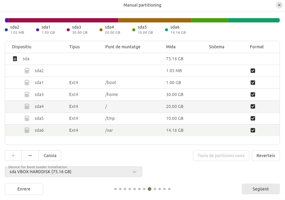This screenshot has width=285, height=200.
Task: Toggle Format checkbox for /boot partition
Action: pos(253,83)
